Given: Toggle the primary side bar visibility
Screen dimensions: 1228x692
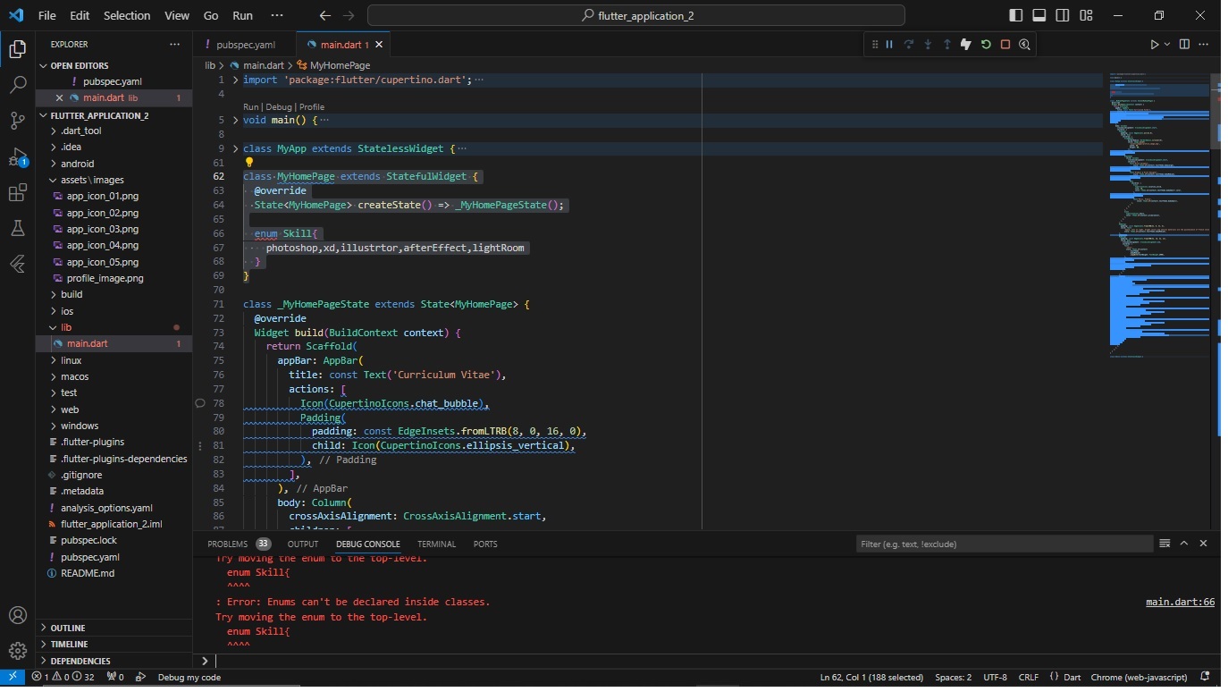Looking at the screenshot, I should click(1016, 15).
